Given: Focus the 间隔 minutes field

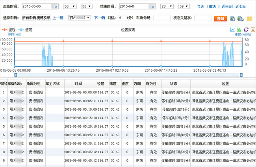Looking at the screenshot, I should tap(122, 18).
